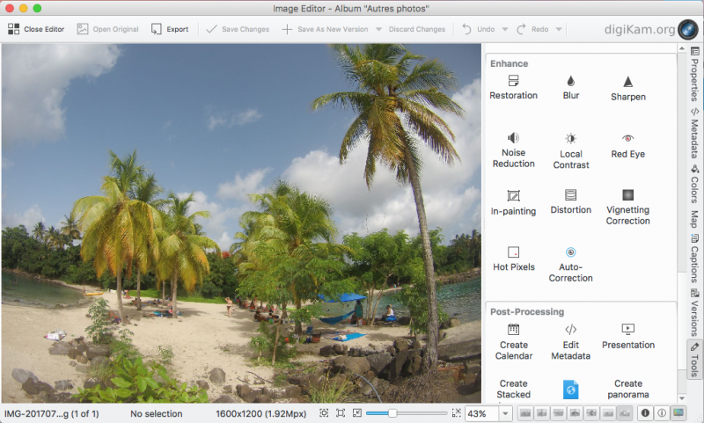
Task: Click Open Original button
Action: coord(107,29)
